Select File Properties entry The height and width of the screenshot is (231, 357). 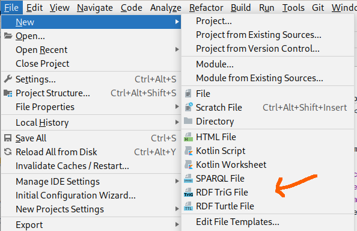click(91, 107)
